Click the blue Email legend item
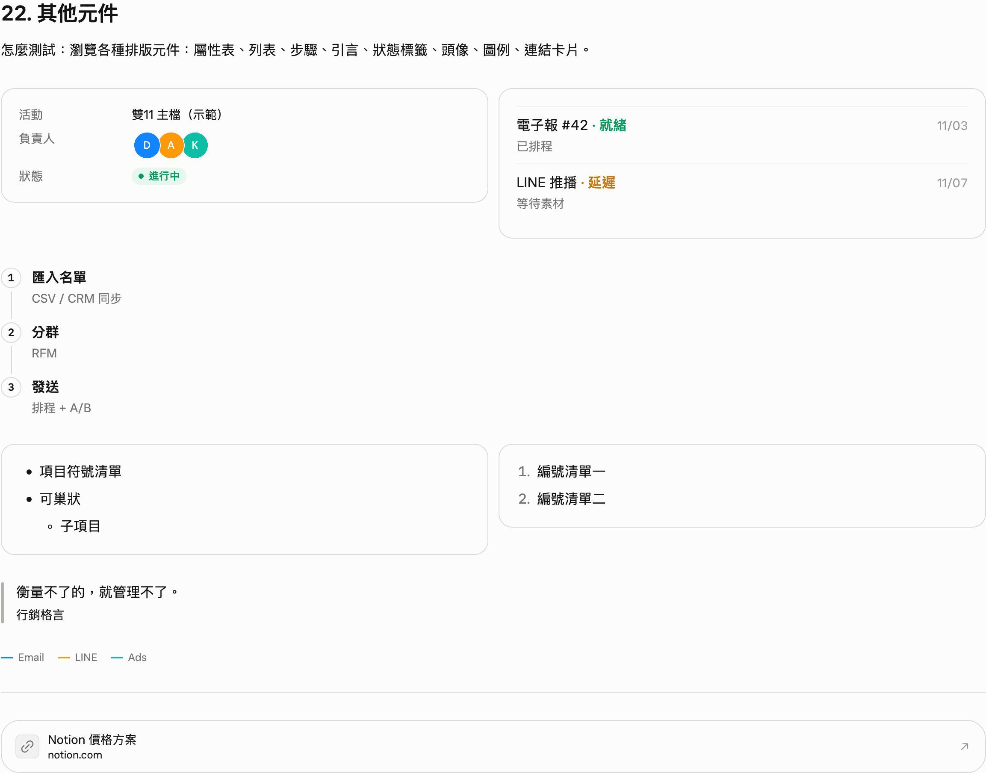 [23, 658]
